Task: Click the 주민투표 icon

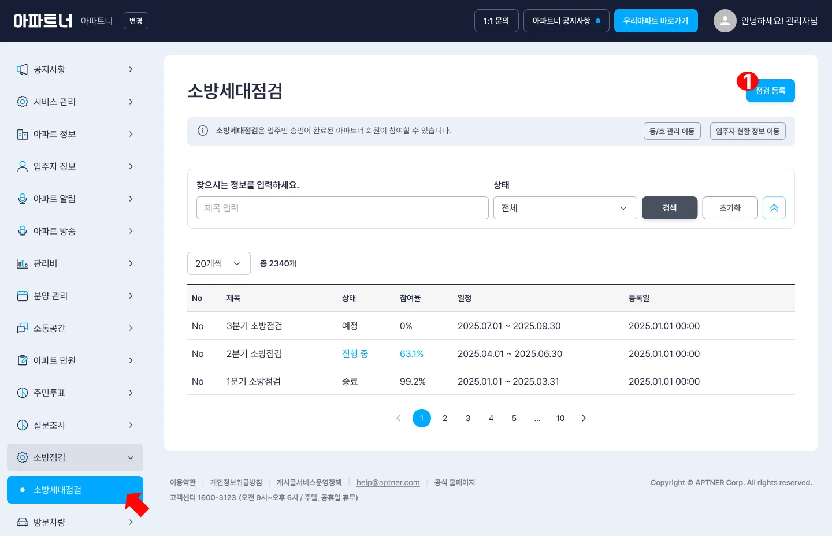Action: coord(23,393)
